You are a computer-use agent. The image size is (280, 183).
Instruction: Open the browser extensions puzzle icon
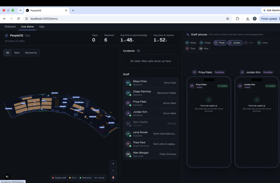pos(237,18)
